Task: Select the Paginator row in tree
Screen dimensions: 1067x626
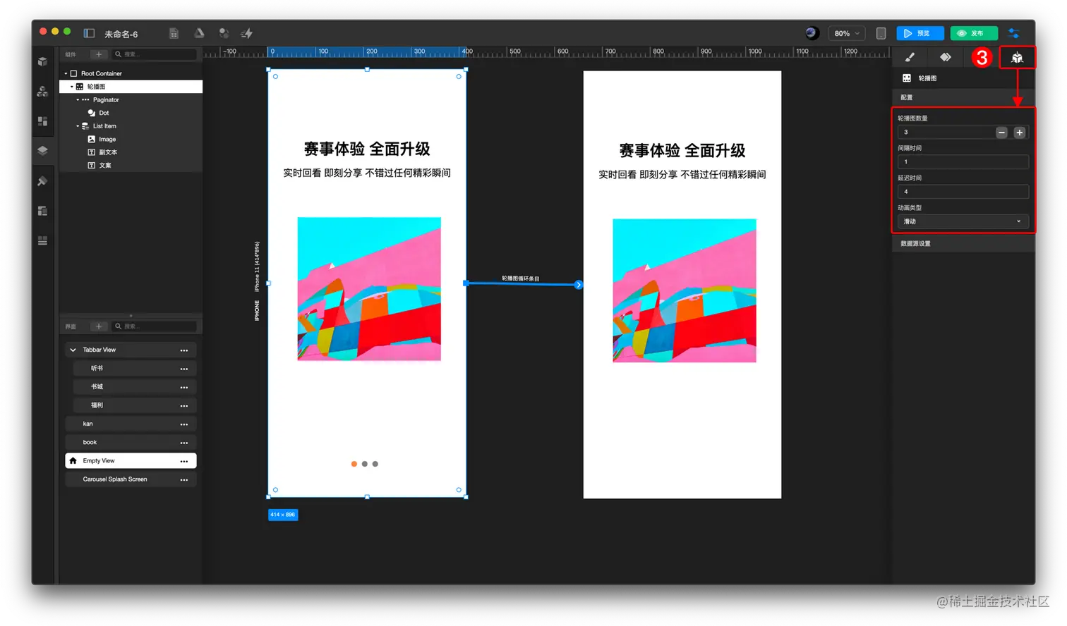Action: (131, 100)
